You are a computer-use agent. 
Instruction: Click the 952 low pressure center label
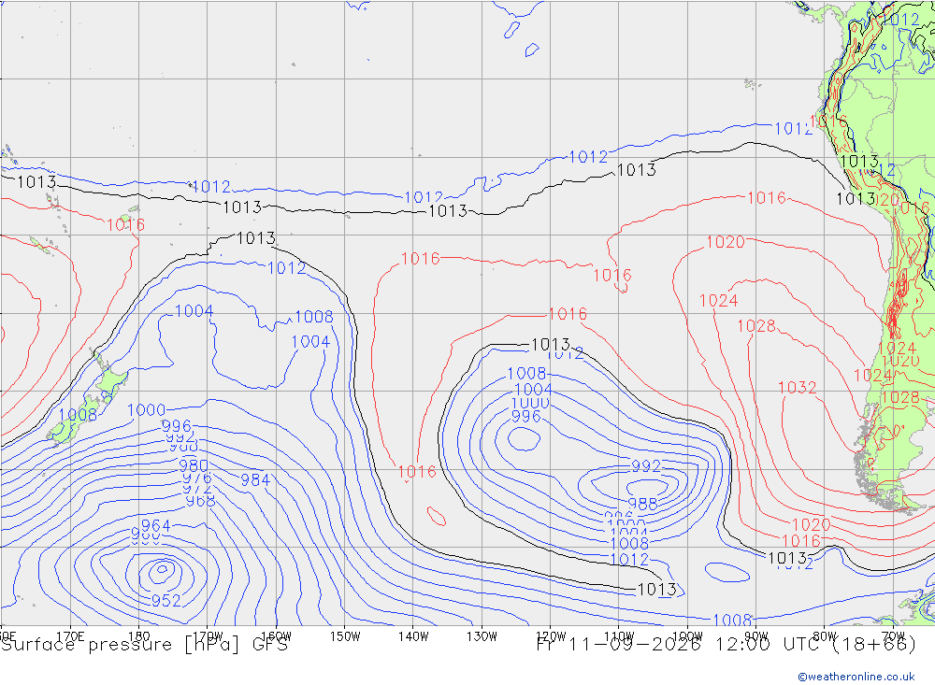[165, 600]
